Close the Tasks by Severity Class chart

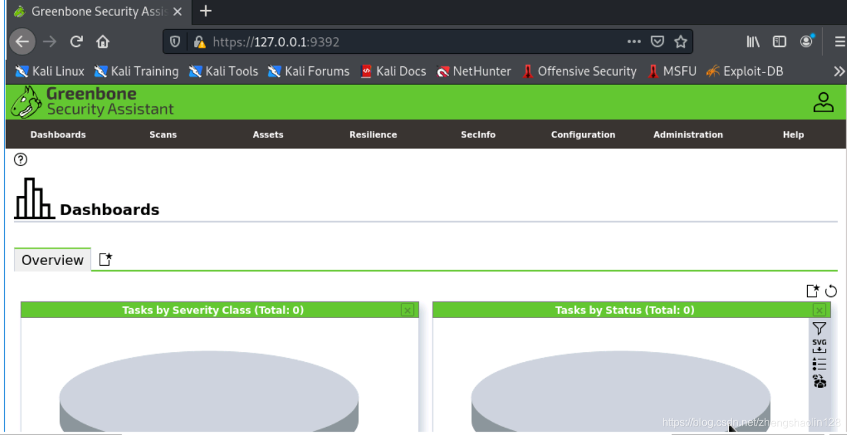407,310
